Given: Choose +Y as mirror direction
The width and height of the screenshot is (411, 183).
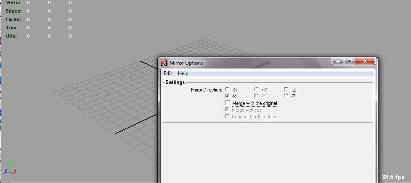Looking at the screenshot, I should pyautogui.click(x=256, y=90).
